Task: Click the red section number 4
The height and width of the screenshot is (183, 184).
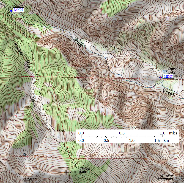Action: (16, 116)
